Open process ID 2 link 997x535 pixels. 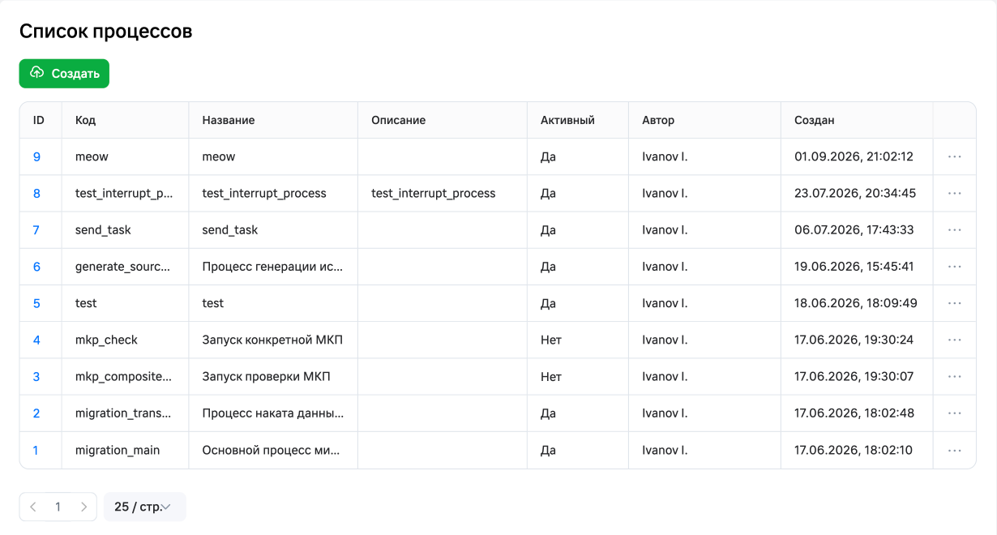[36, 413]
